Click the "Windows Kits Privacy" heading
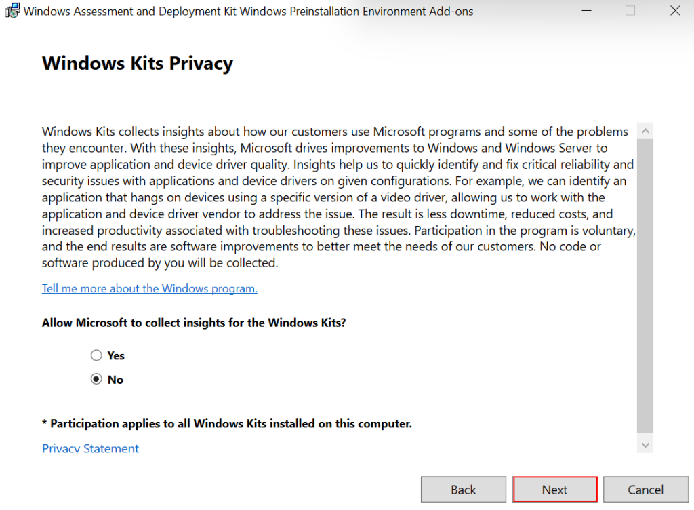The image size is (694, 510). pyautogui.click(x=138, y=63)
